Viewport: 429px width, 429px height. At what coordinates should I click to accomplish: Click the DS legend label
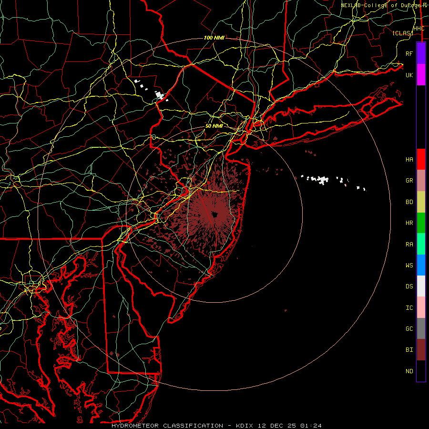click(x=409, y=286)
